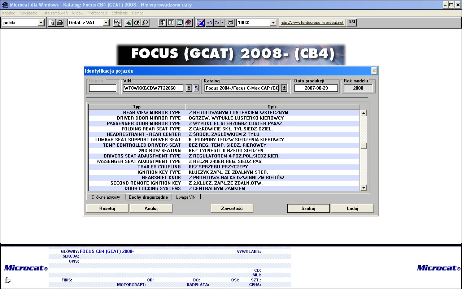Click the Ładuj button
The height and width of the screenshot is (289, 462).
353,208
